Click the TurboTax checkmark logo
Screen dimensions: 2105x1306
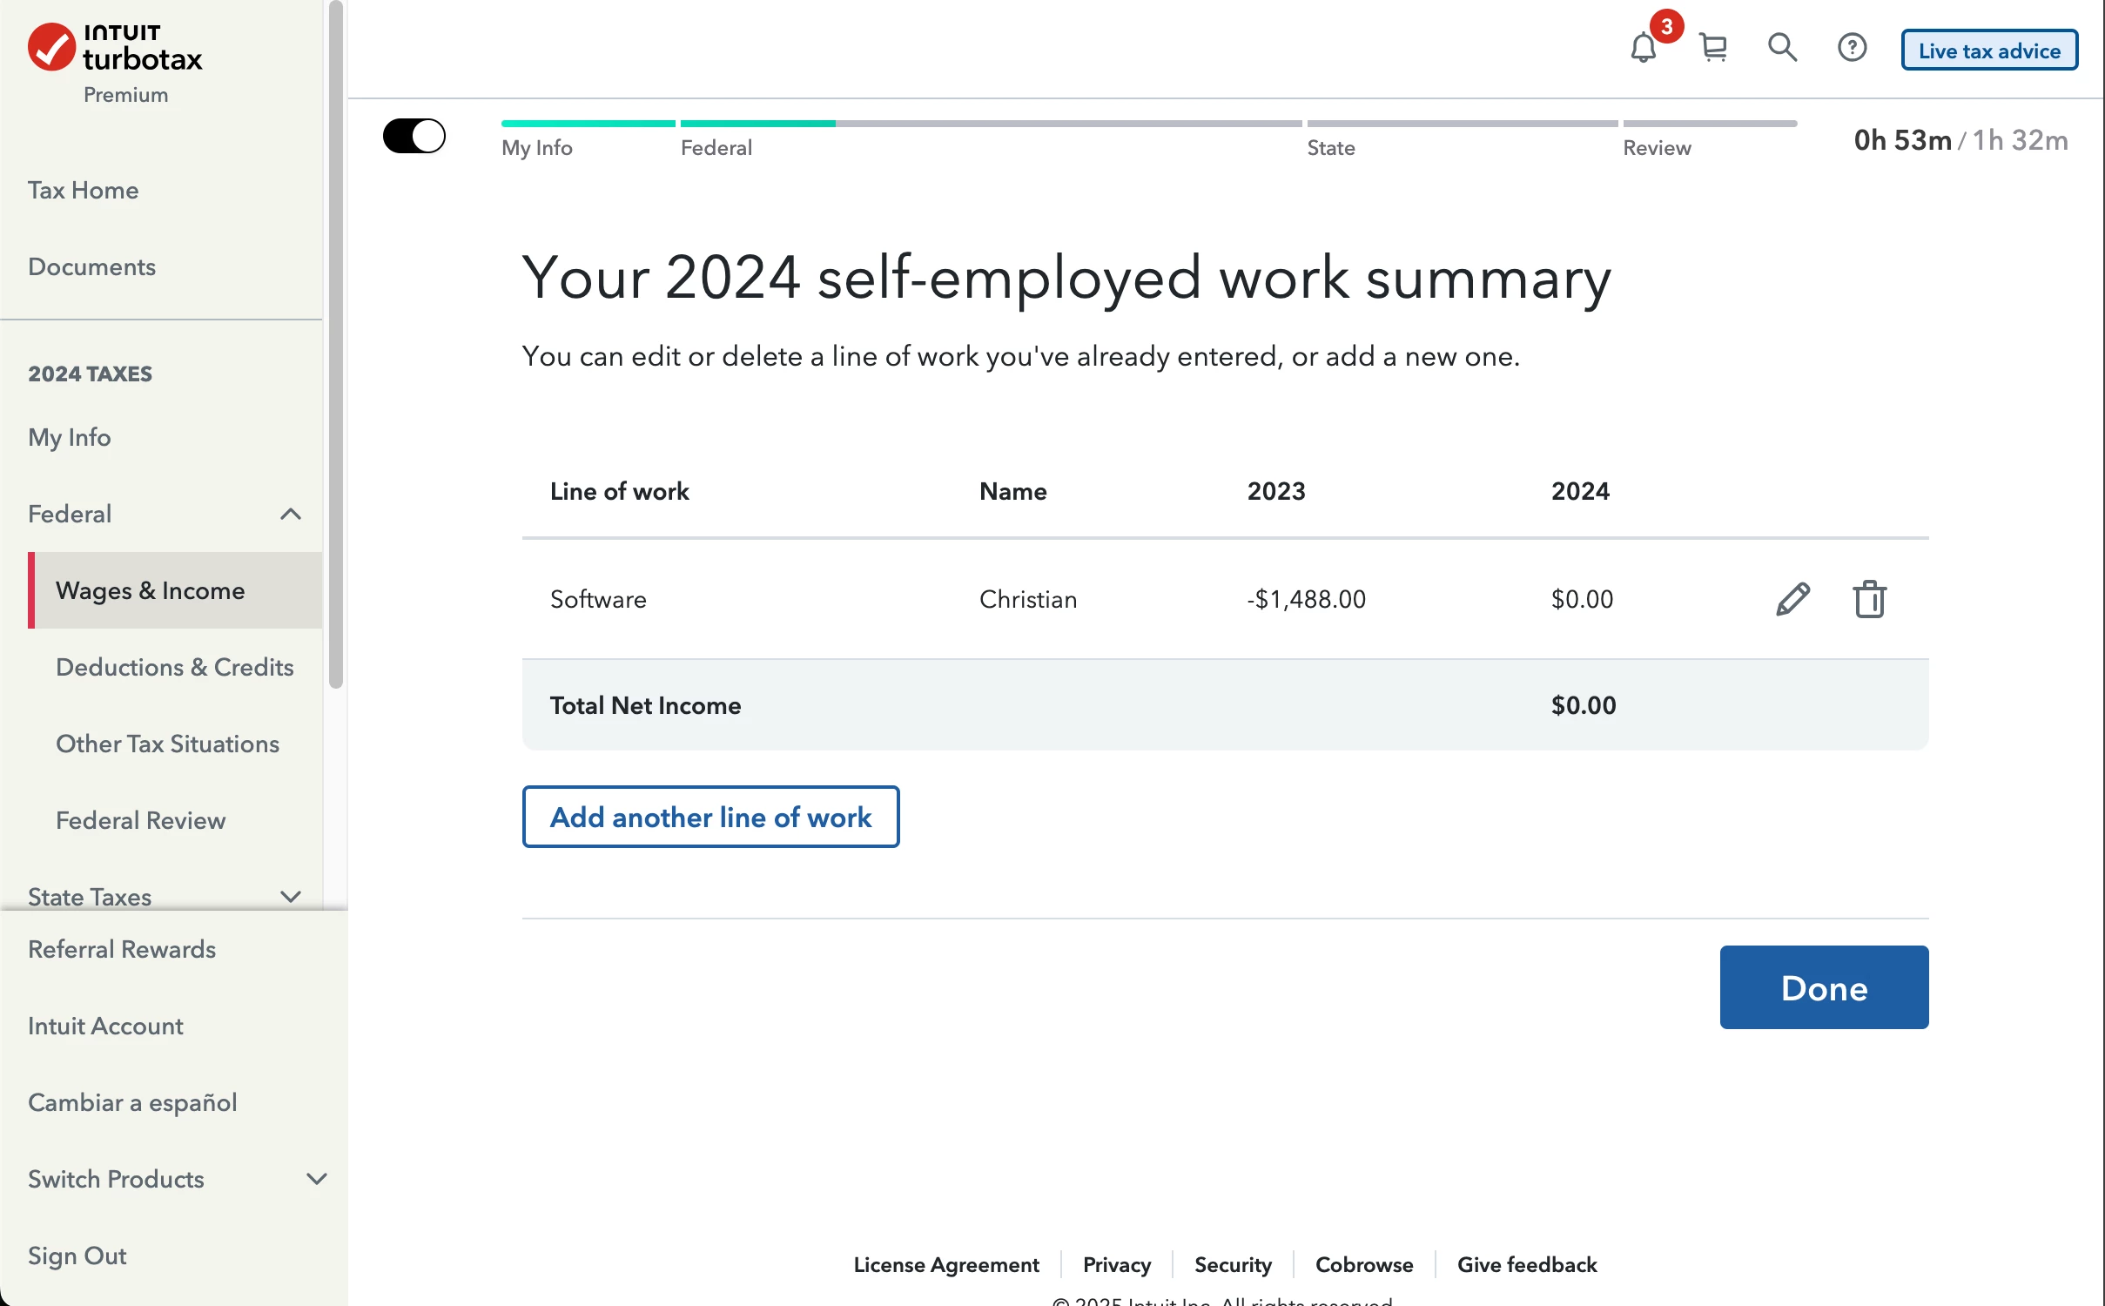[x=51, y=47]
